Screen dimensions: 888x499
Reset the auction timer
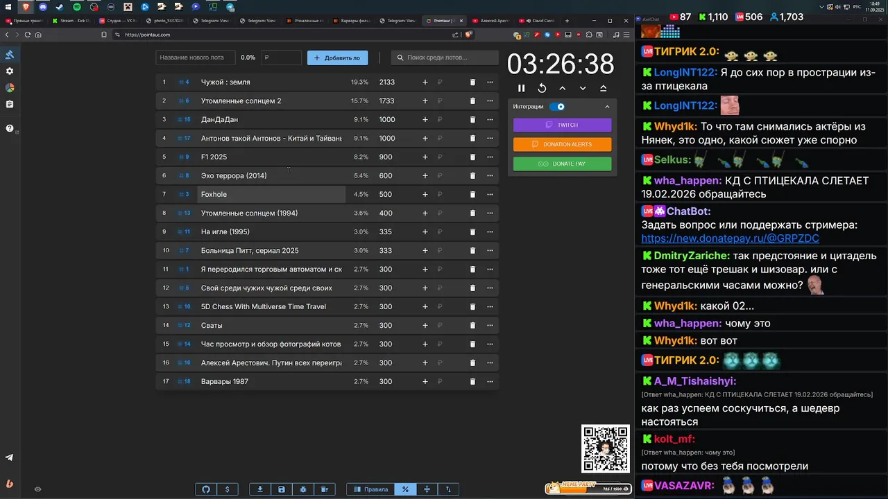pyautogui.click(x=542, y=88)
